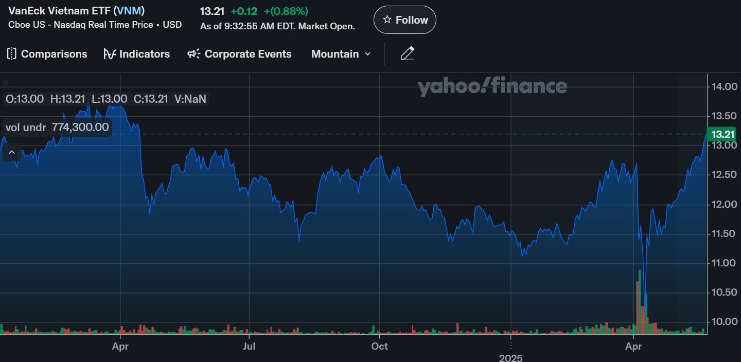Screen dimensions: 741x362
Task: Open the pencil drawing tools
Action: (407, 53)
